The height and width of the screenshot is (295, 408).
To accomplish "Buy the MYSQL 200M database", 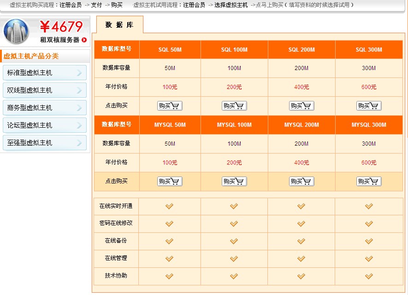I will pos(302,181).
